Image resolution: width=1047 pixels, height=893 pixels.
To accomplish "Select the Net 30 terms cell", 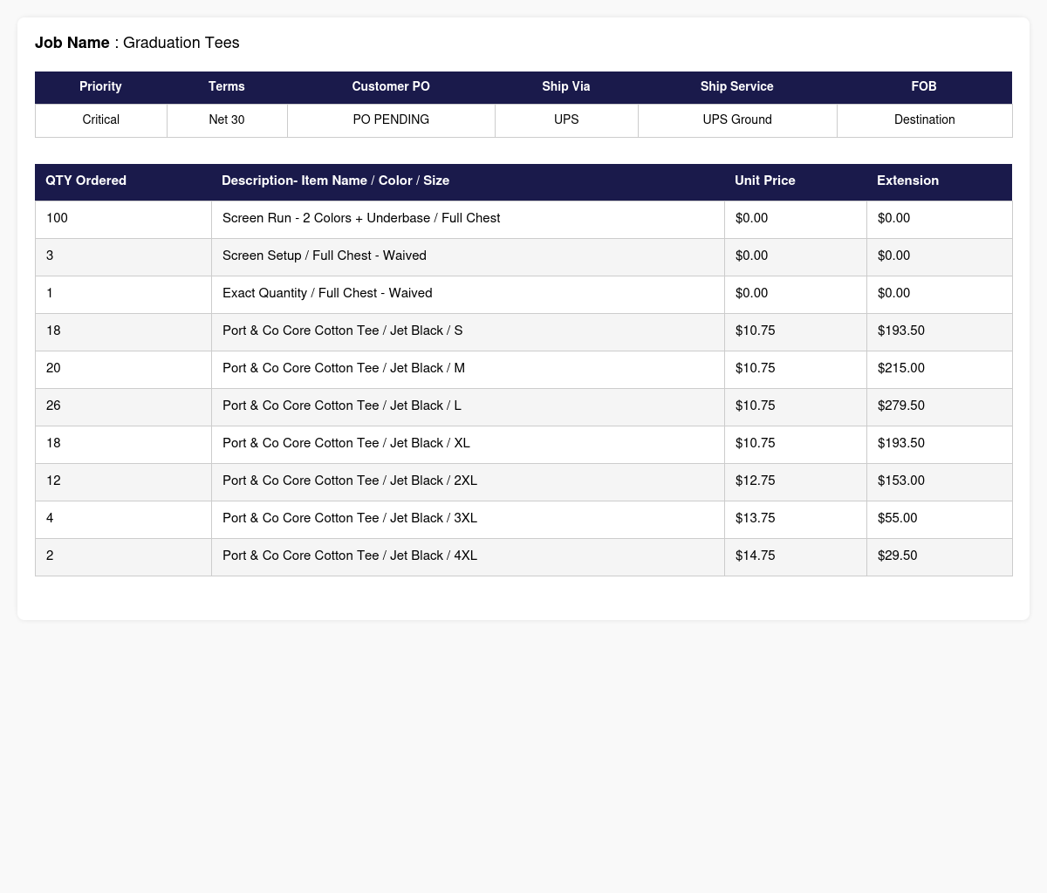I will (227, 119).
